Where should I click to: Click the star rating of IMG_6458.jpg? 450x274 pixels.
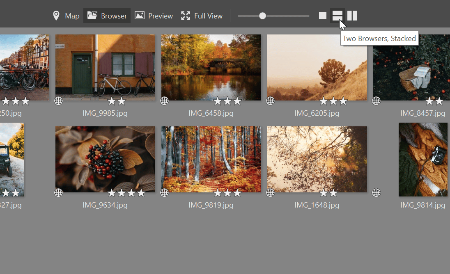[227, 101]
